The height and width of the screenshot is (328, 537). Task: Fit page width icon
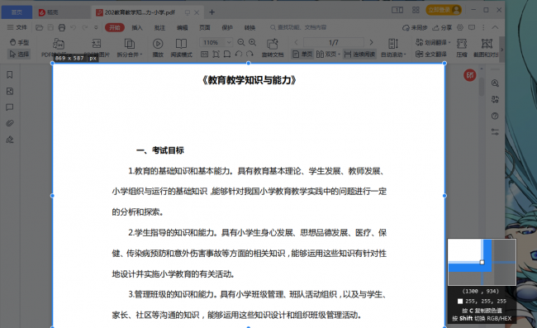(x=227, y=54)
